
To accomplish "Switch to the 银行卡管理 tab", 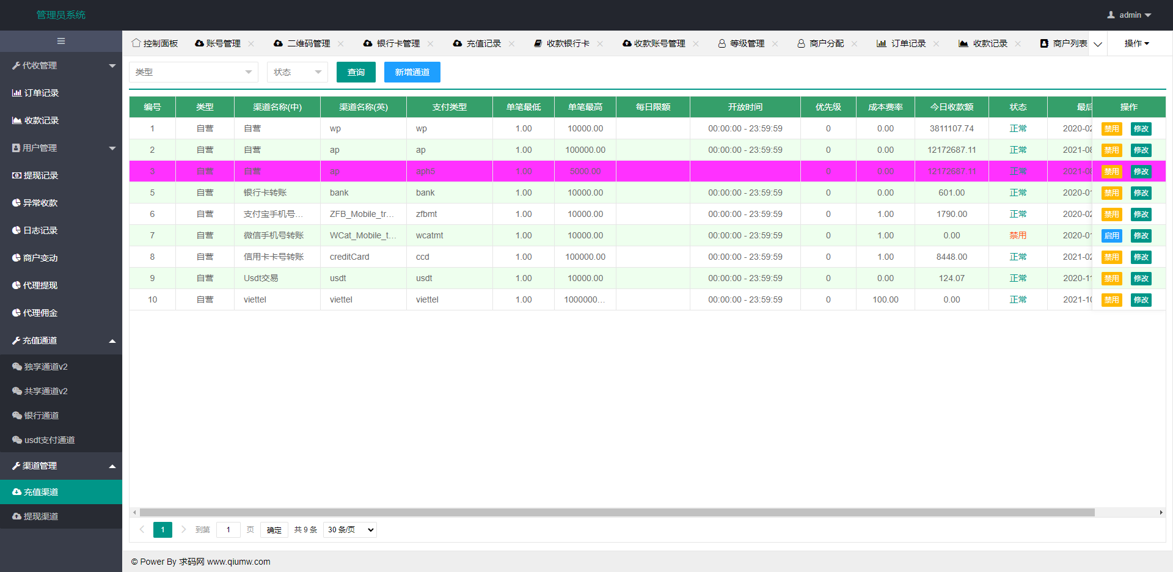I will (398, 43).
